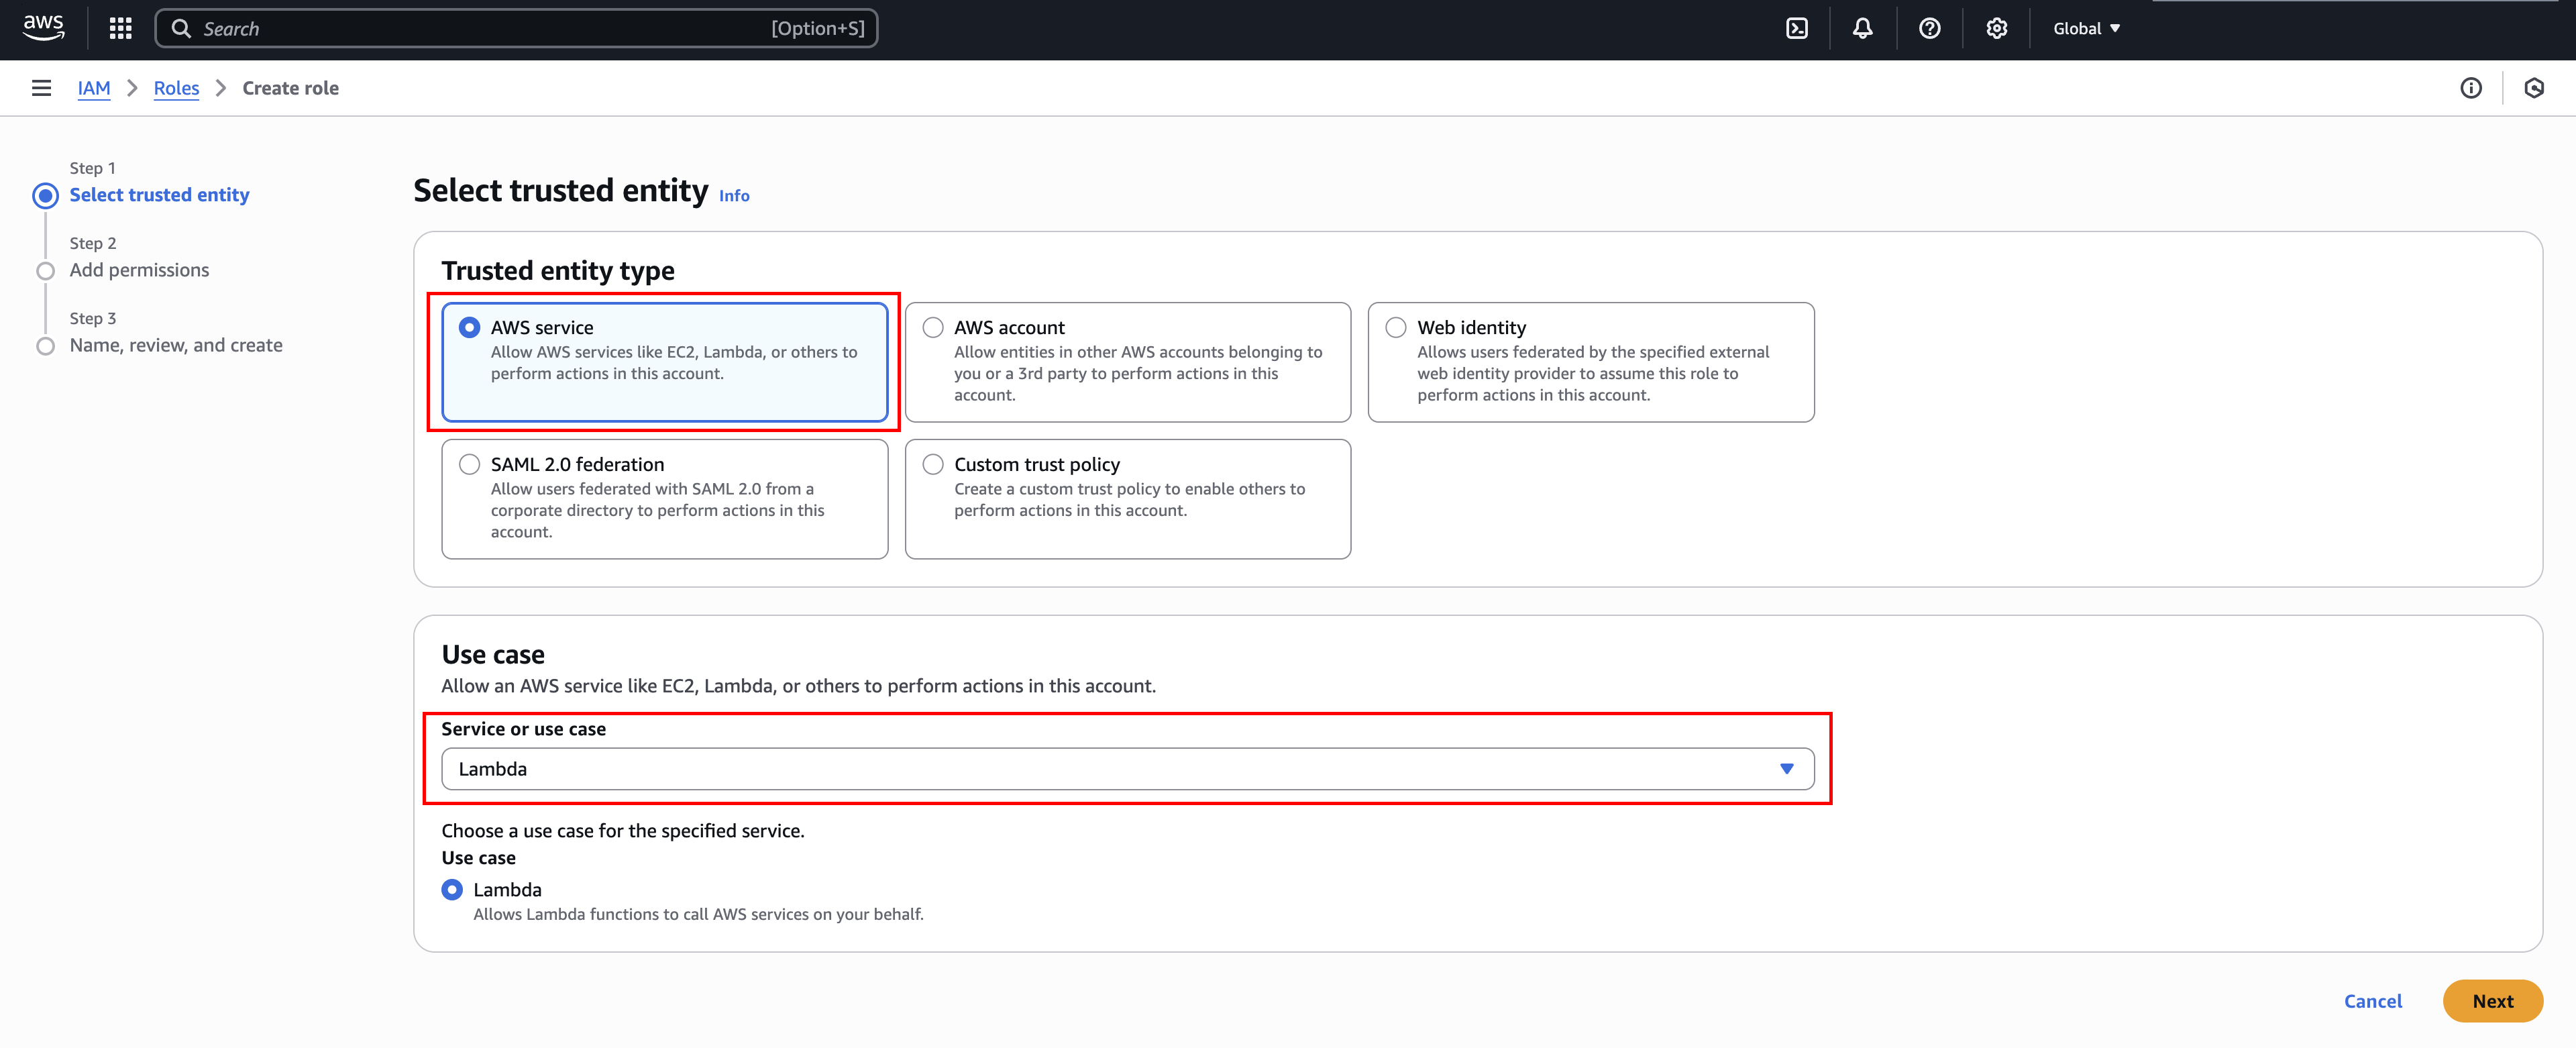The width and height of the screenshot is (2576, 1048).
Task: Open the settings gear icon
Action: point(1996,28)
